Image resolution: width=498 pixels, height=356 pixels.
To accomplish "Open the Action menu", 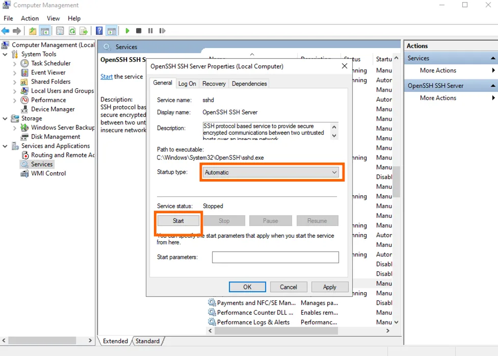I will [x=30, y=18].
